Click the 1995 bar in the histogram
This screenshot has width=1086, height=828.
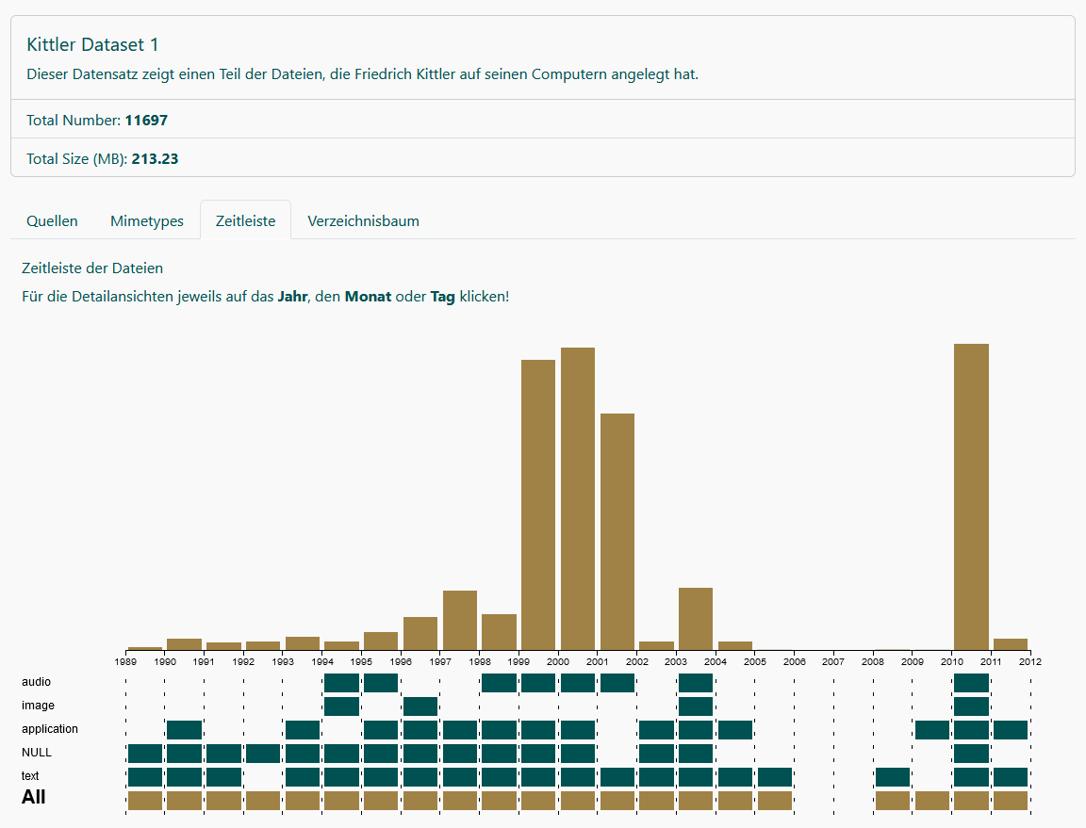[381, 641]
